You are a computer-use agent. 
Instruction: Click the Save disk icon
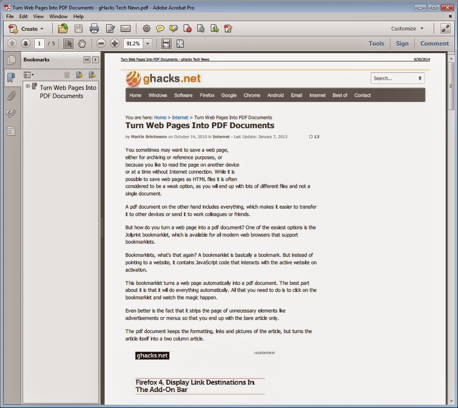pos(78,28)
